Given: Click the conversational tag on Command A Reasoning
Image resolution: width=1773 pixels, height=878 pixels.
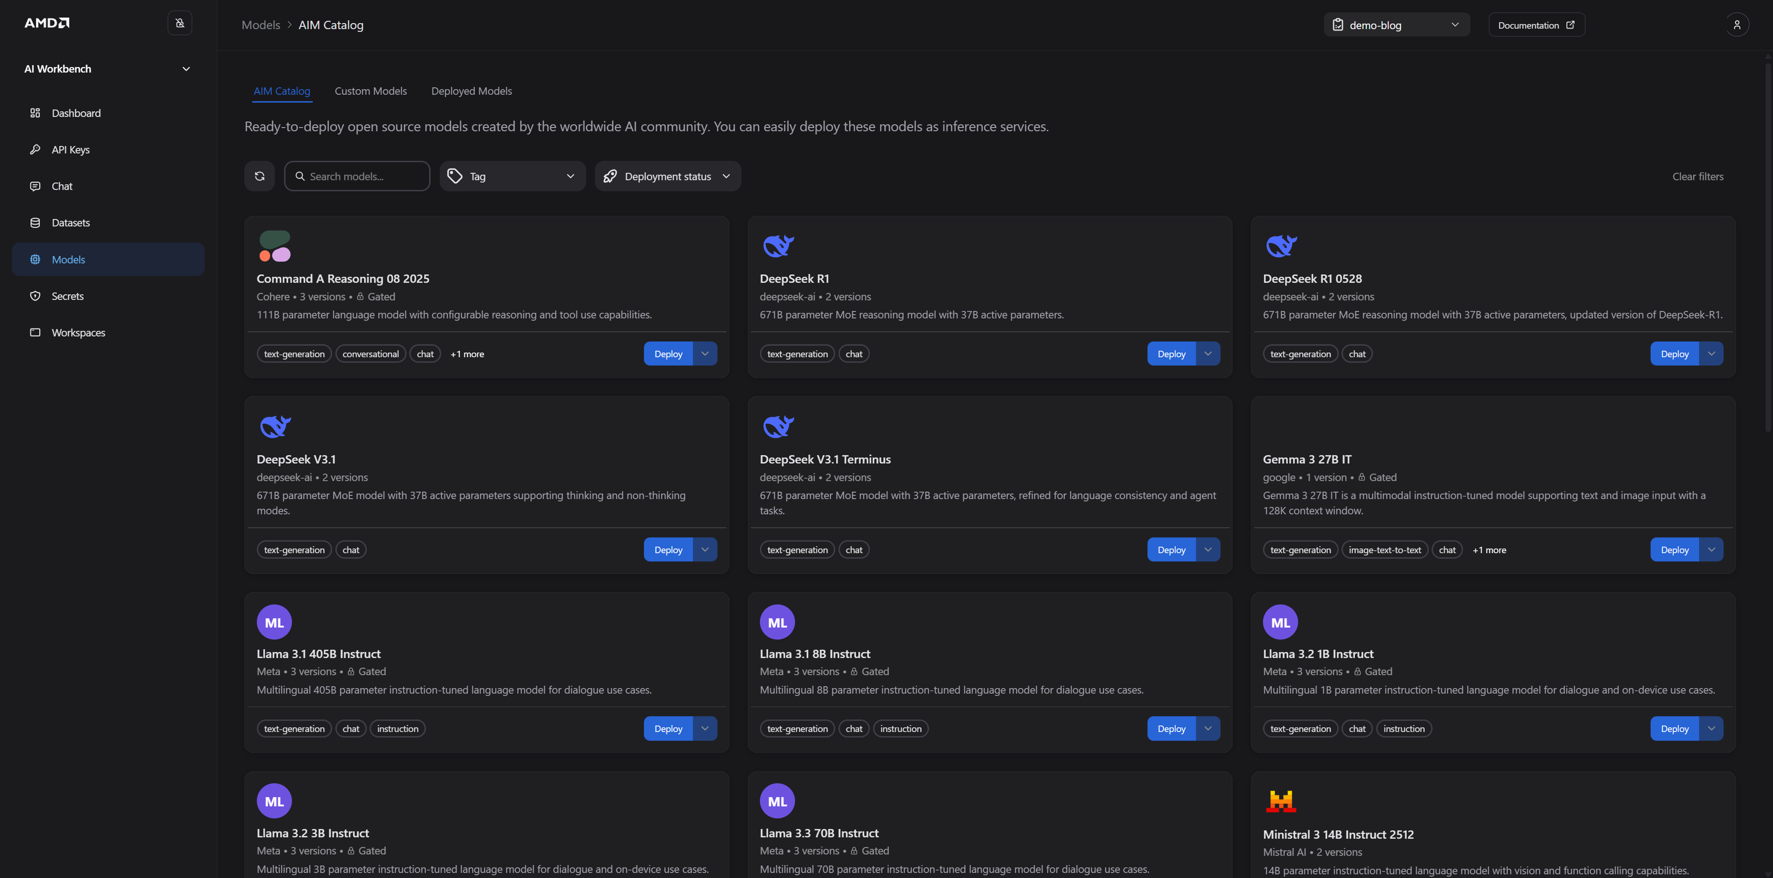Looking at the screenshot, I should coord(370,354).
